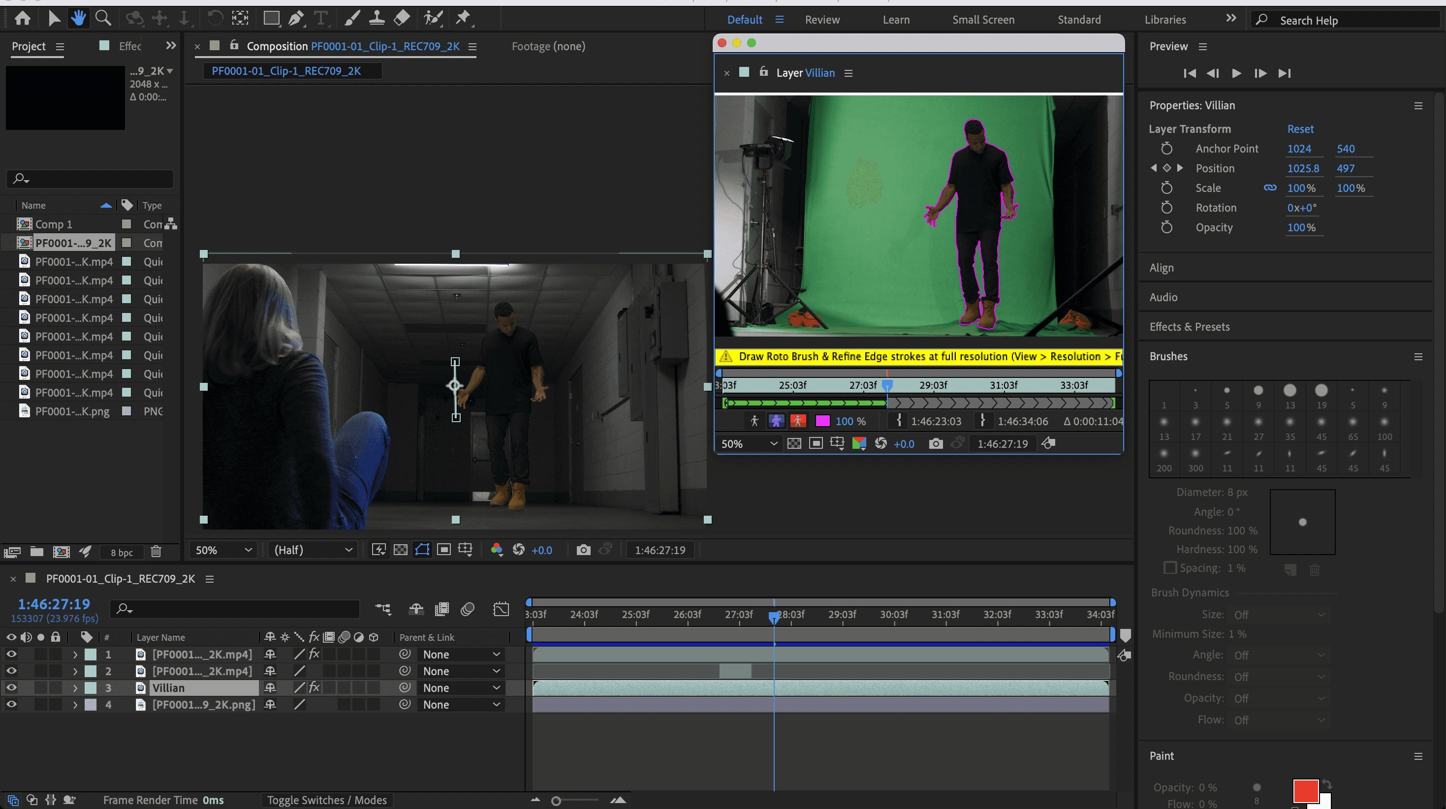Select Comp 1 in the Project panel
The image size is (1446, 809).
[x=54, y=224]
